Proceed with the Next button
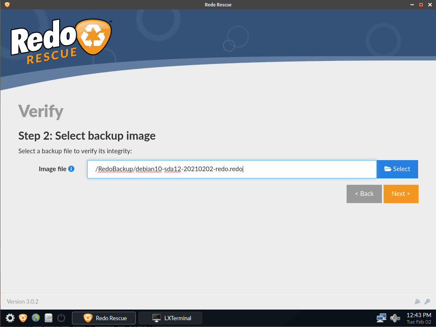436x327 pixels. [x=401, y=194]
